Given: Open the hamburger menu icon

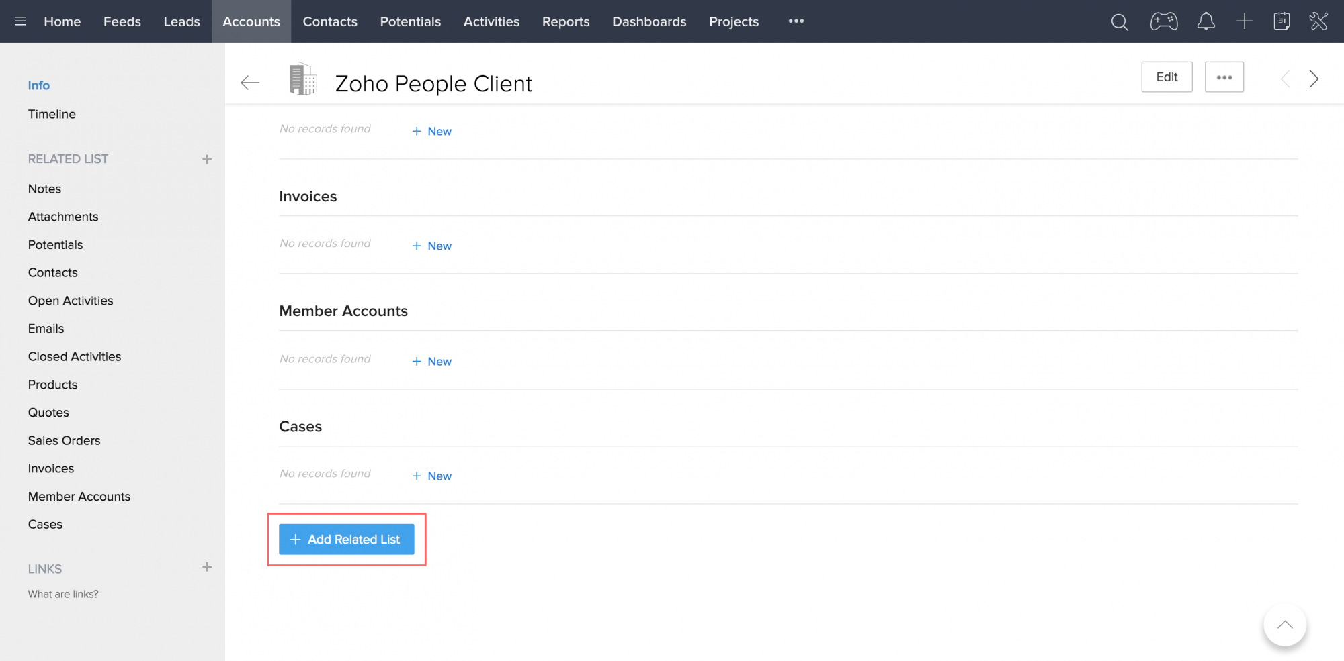Looking at the screenshot, I should pyautogui.click(x=20, y=21).
